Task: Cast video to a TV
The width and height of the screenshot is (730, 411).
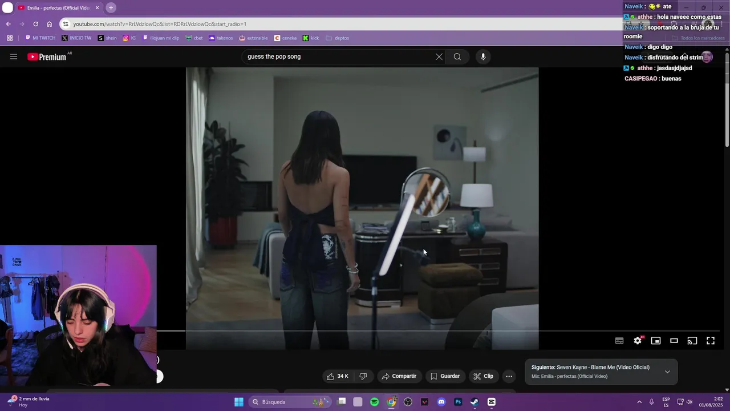Action: pos(692,341)
